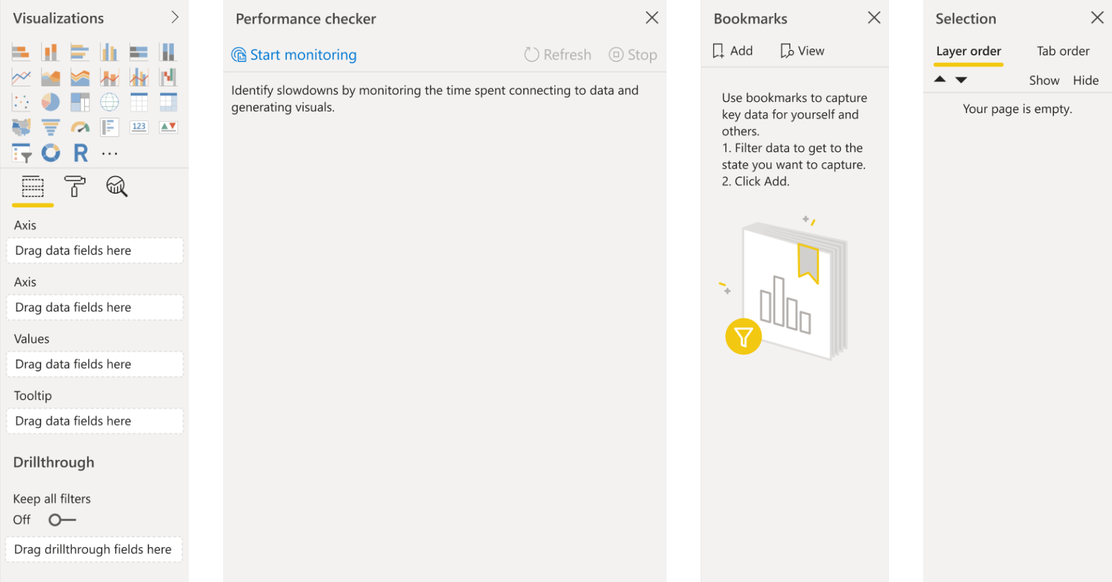Image resolution: width=1112 pixels, height=582 pixels.
Task: Open the Analytics magnifier tab
Action: 116,186
